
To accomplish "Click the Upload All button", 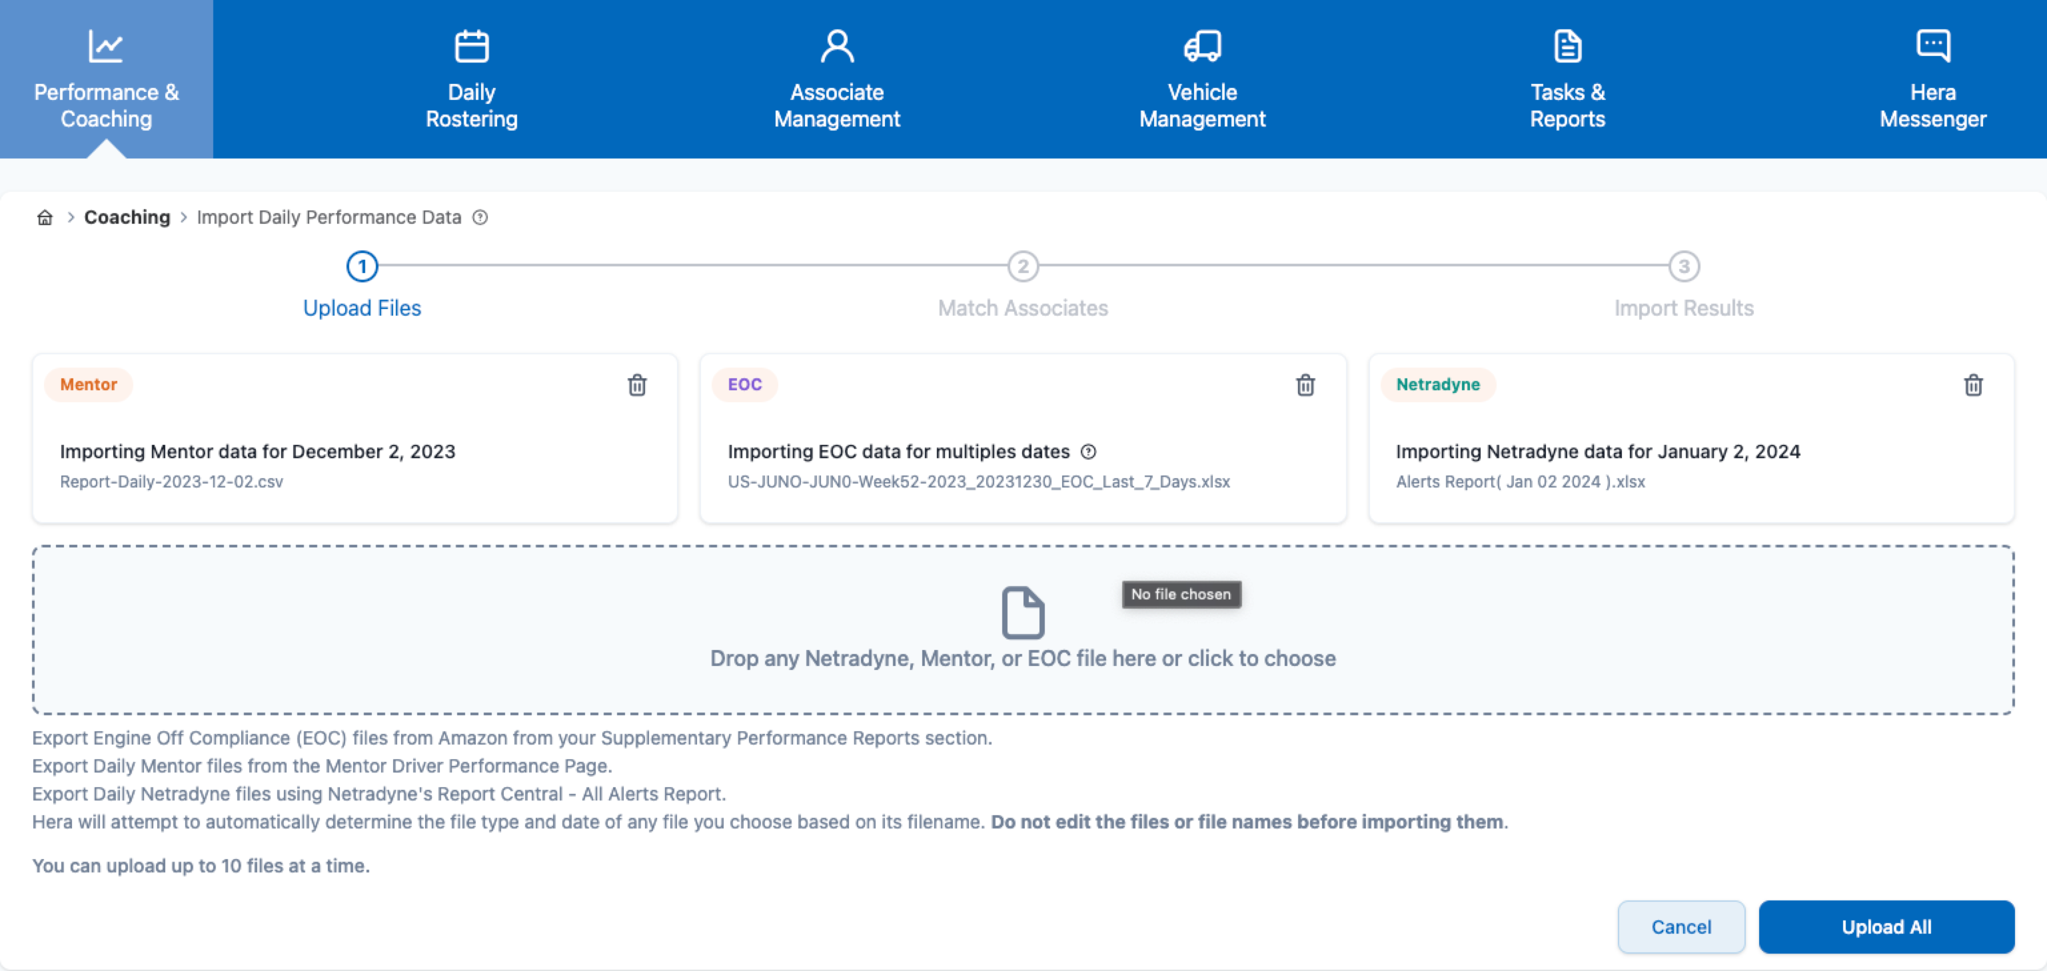I will tap(1886, 926).
